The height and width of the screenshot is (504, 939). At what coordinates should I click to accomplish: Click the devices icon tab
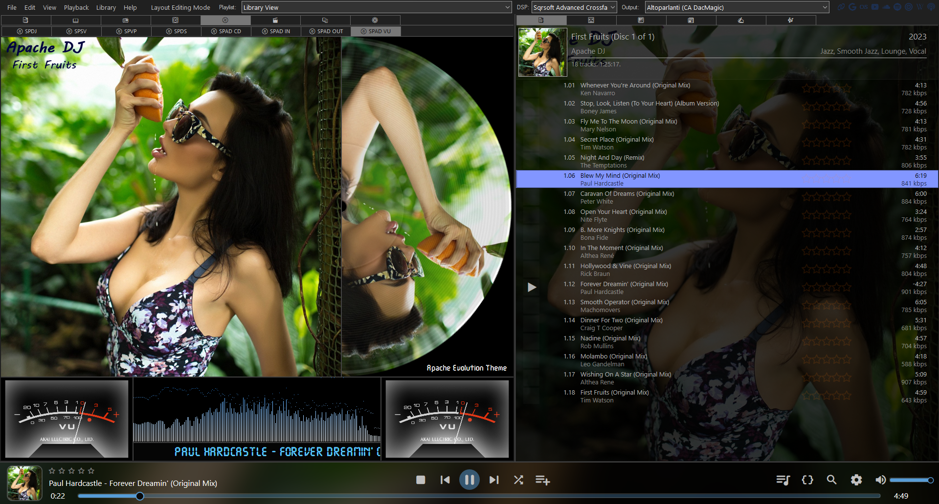pos(325,20)
